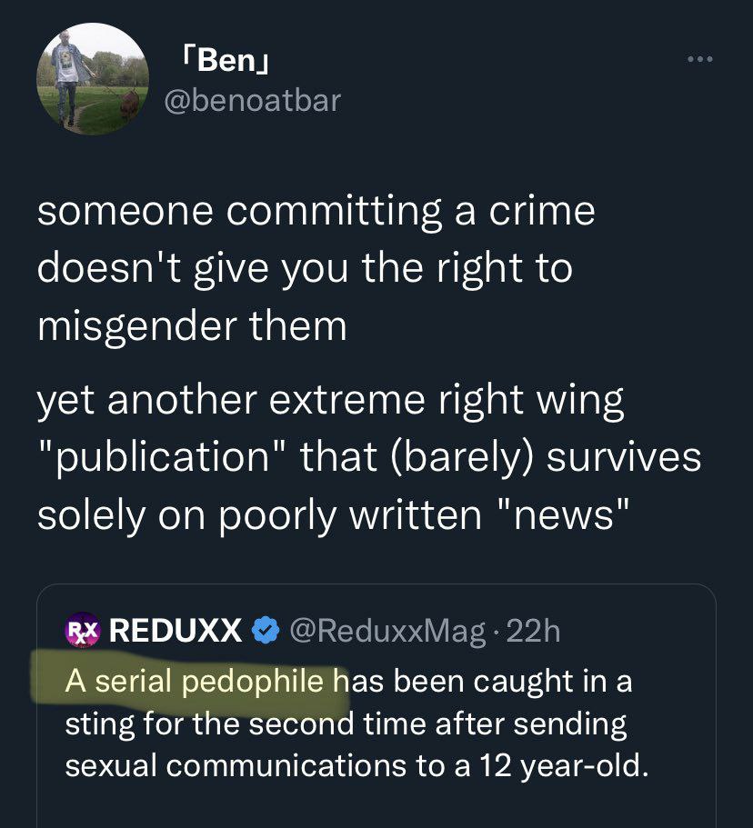
Task: Click the REDUXX account name
Action: 176,629
